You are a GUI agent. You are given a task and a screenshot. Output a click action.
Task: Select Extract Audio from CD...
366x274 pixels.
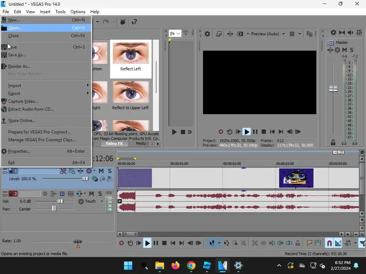tap(46, 109)
